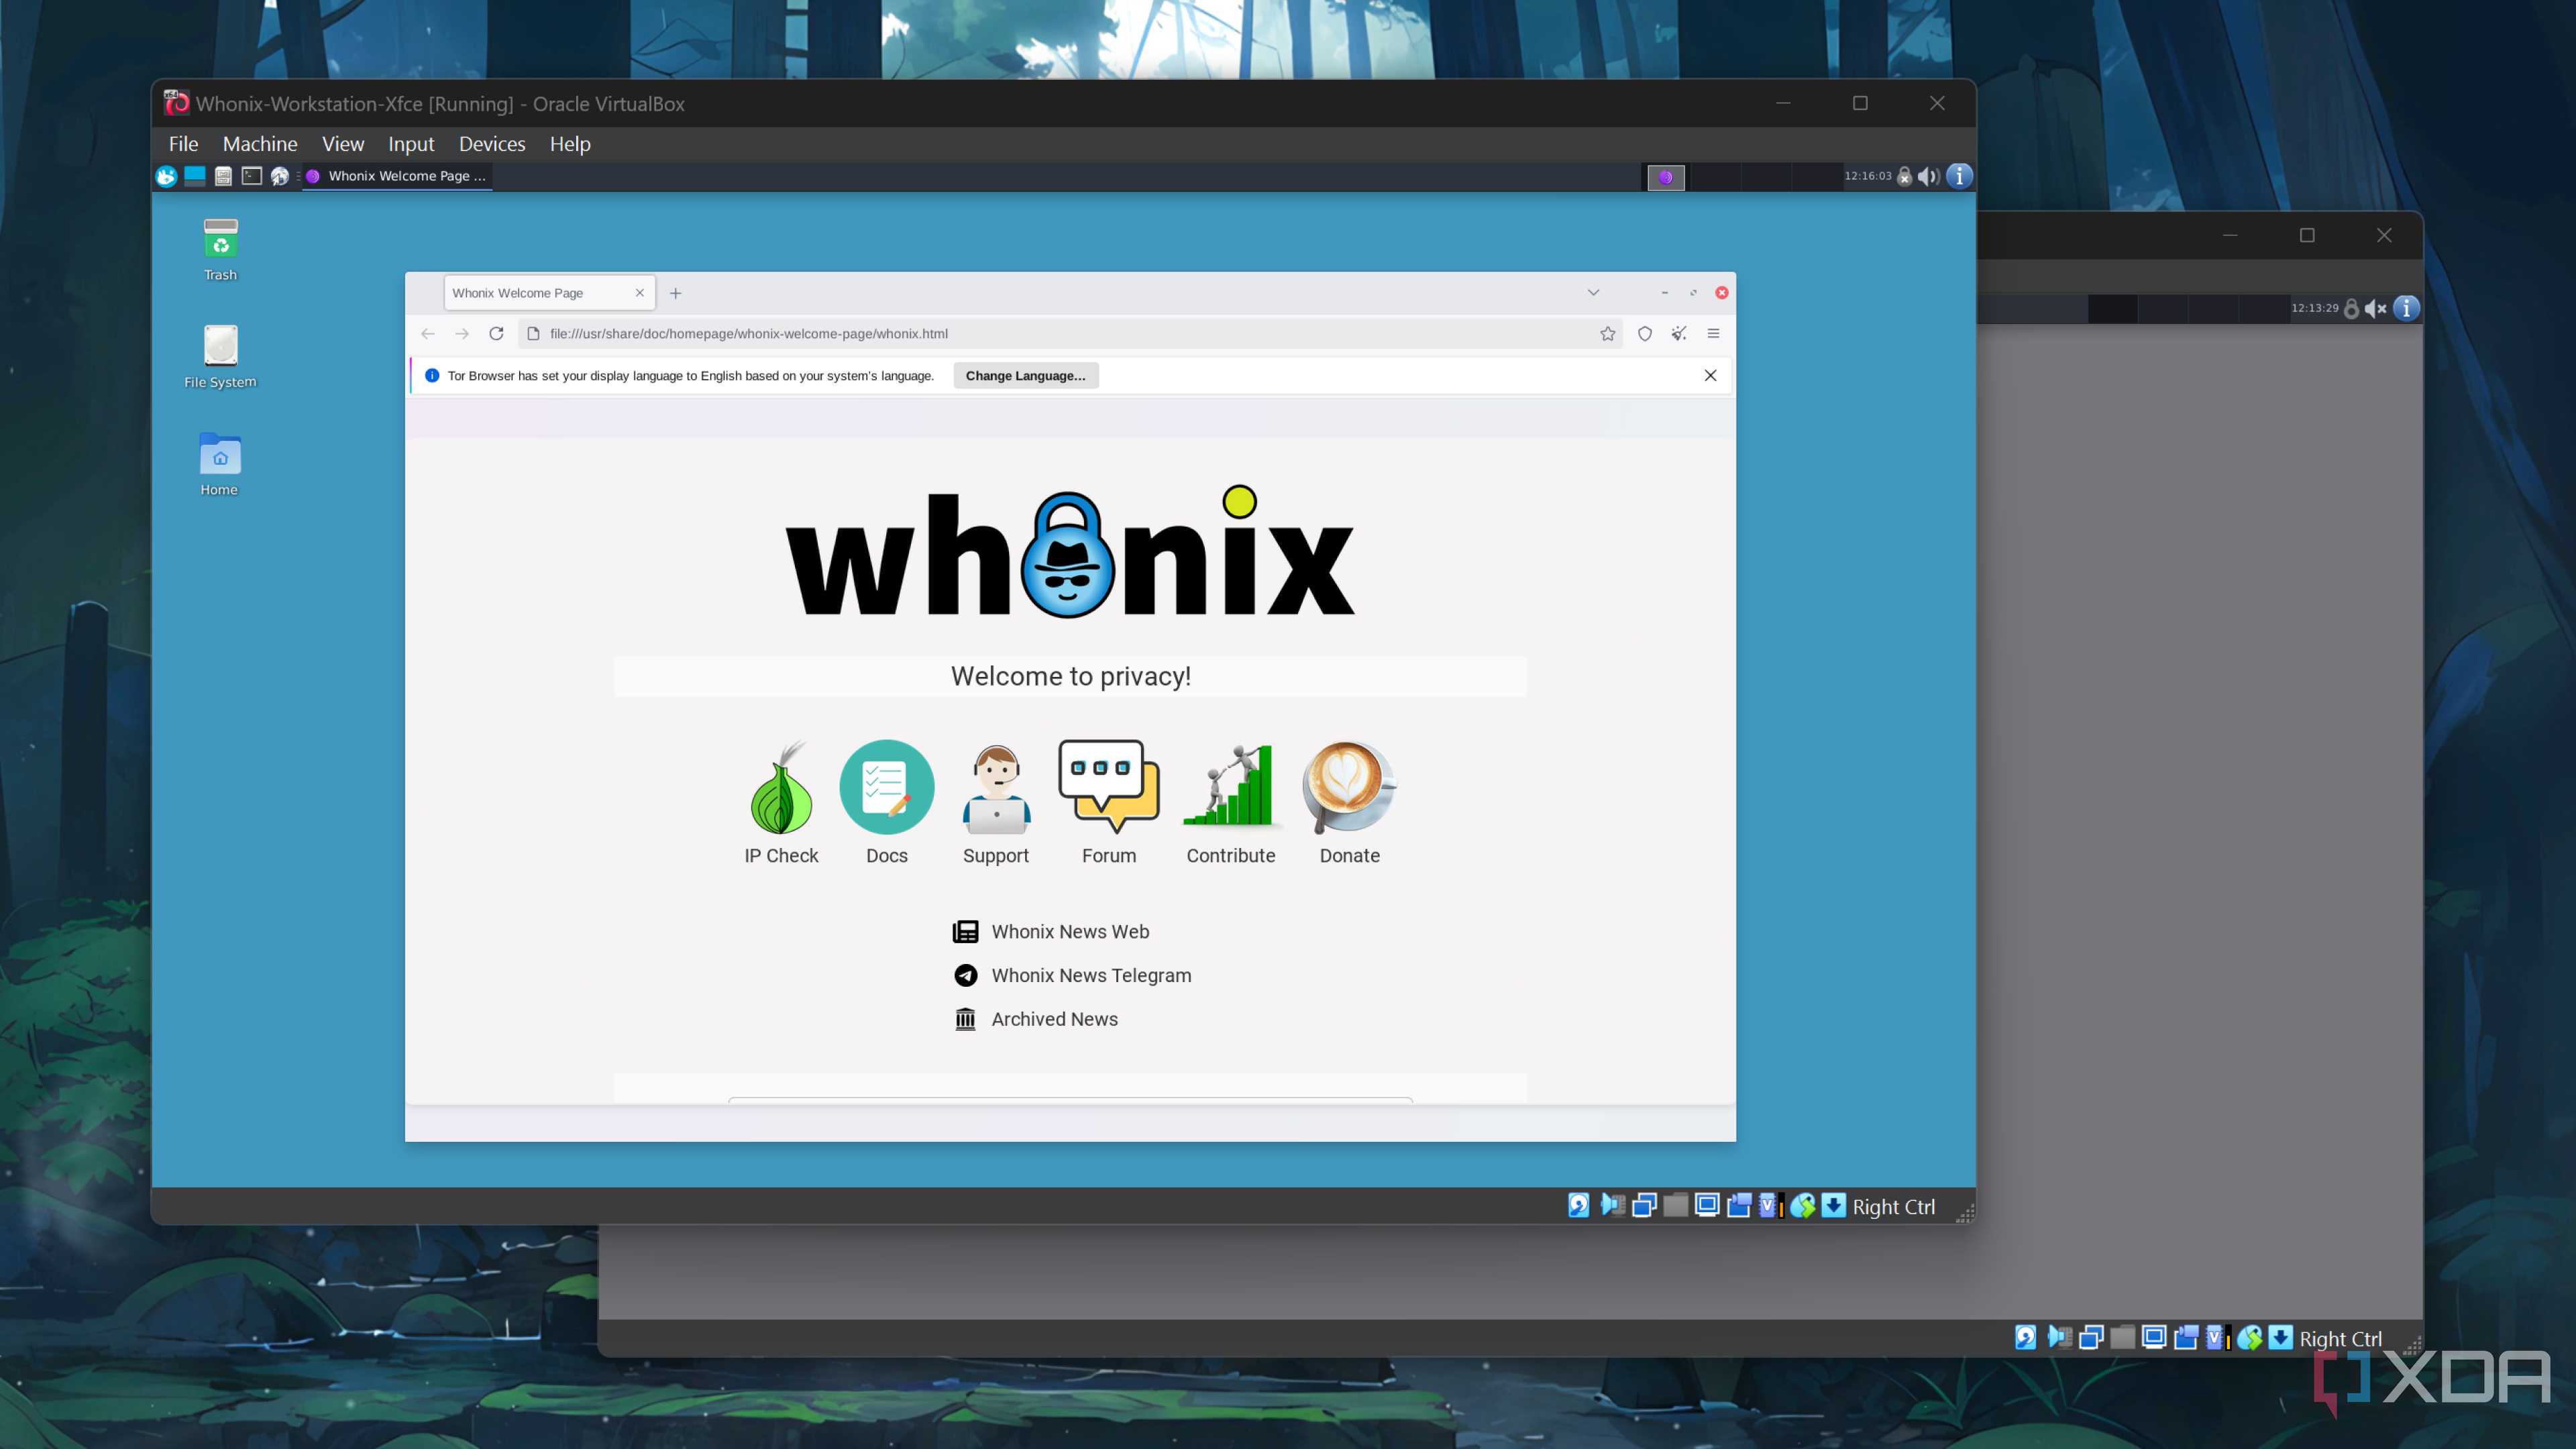Image resolution: width=2576 pixels, height=1449 pixels.
Task: Open a new tab with plus button
Action: coord(676,293)
